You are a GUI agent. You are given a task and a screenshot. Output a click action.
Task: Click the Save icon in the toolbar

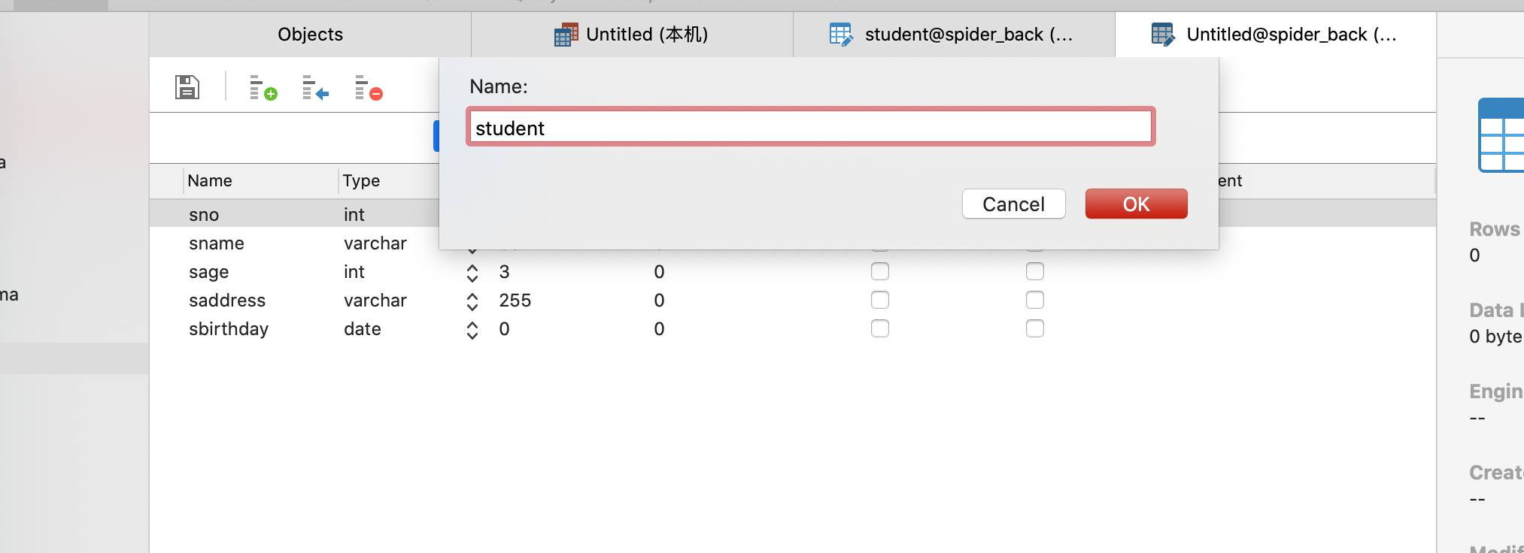click(187, 87)
